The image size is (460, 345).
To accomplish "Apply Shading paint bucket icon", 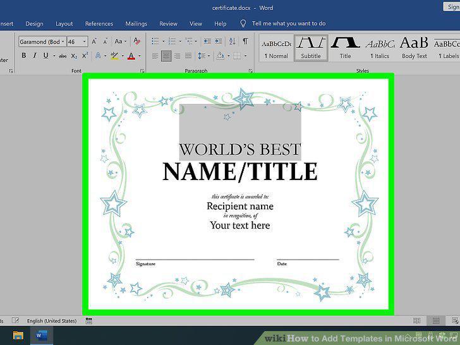I will point(221,56).
